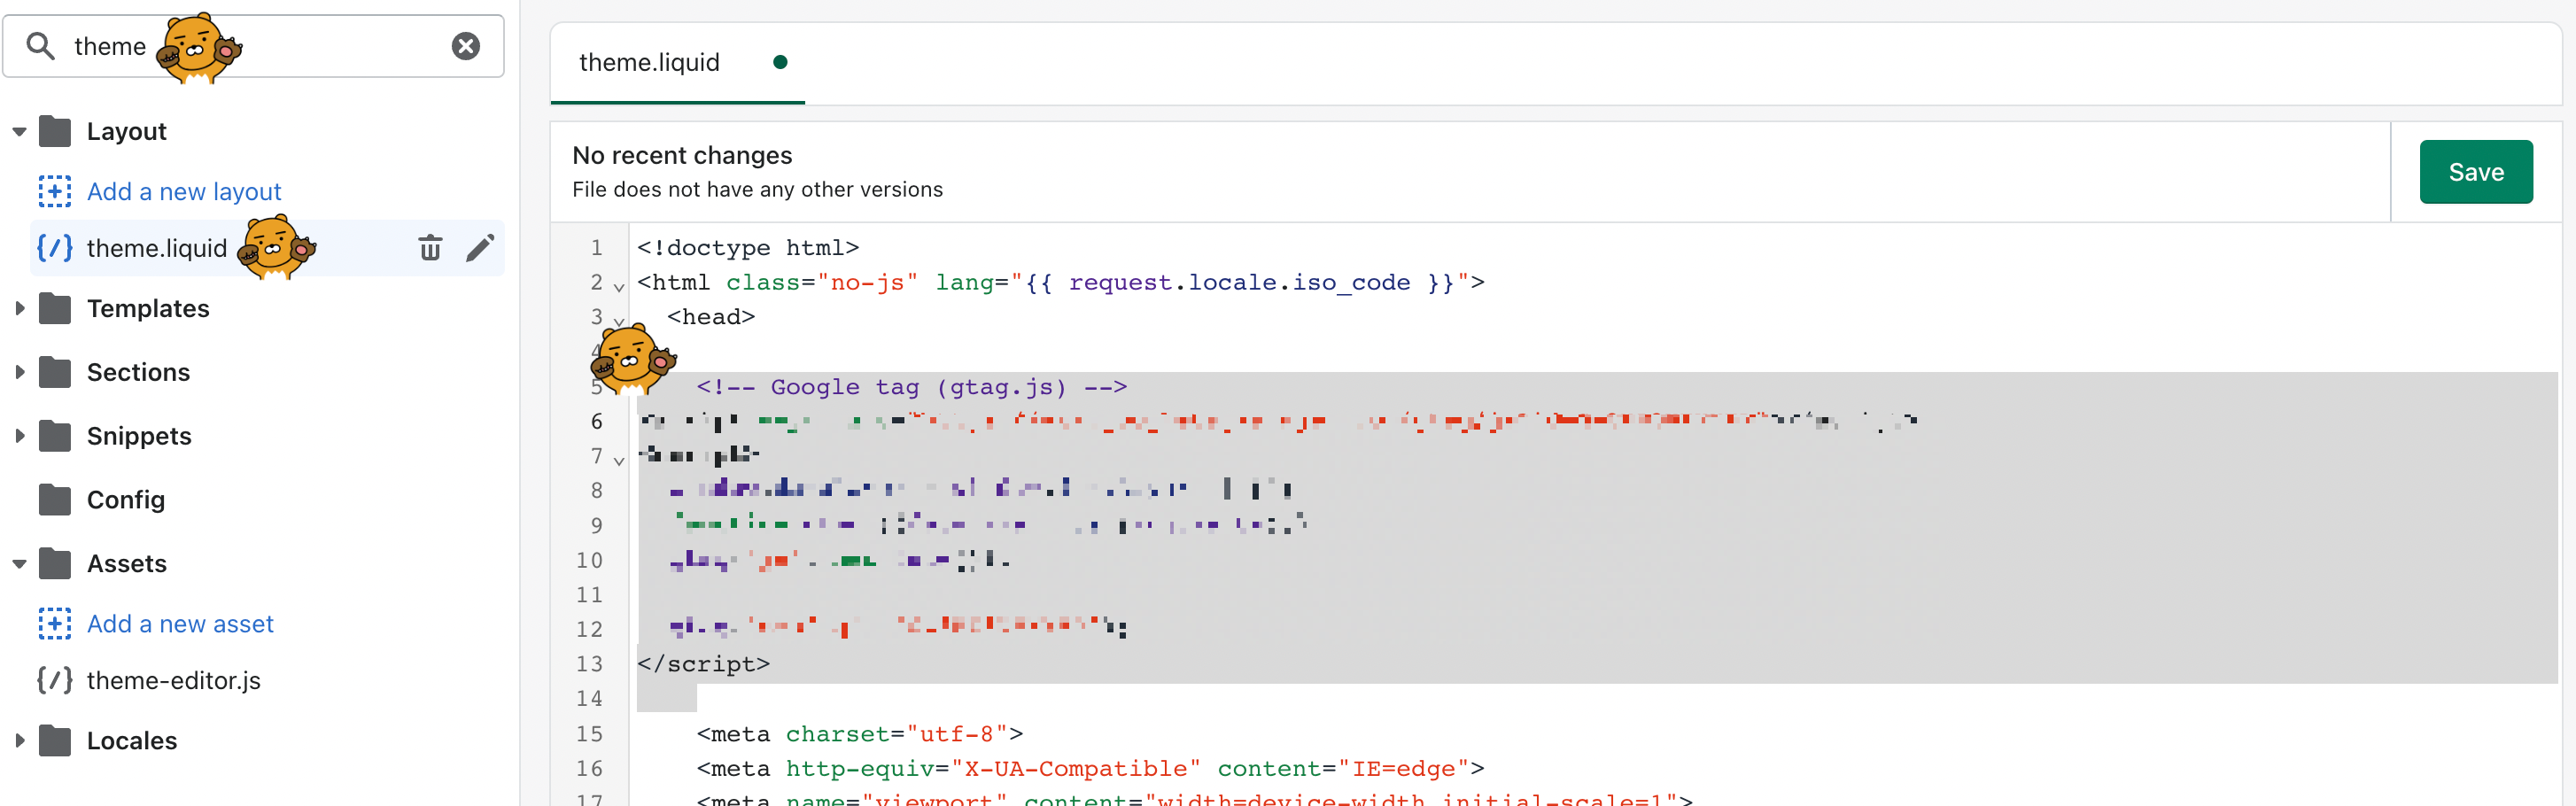This screenshot has width=2576, height=806.
Task: Click the closing script tag line
Action: 703,664
